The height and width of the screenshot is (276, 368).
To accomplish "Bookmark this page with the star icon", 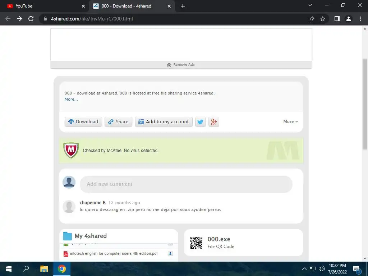I will pos(323,19).
